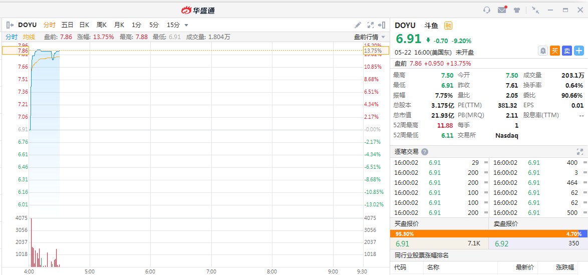
Task: Open the 盘前行情 dropdown
Action: pyautogui.click(x=370, y=37)
